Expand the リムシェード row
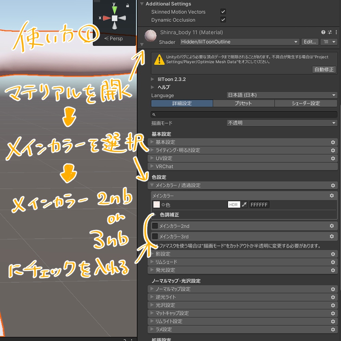341x341 pixels. 243,262
